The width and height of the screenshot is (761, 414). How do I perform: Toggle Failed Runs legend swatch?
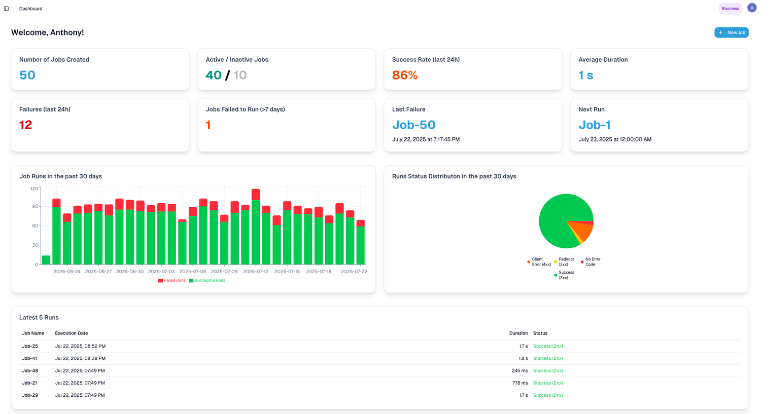[x=160, y=281]
